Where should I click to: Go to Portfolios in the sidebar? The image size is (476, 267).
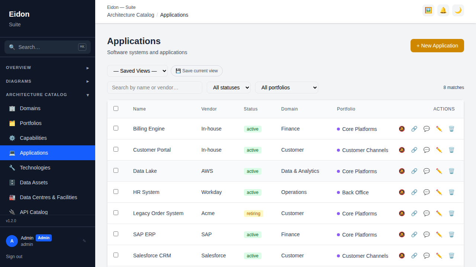(48, 123)
